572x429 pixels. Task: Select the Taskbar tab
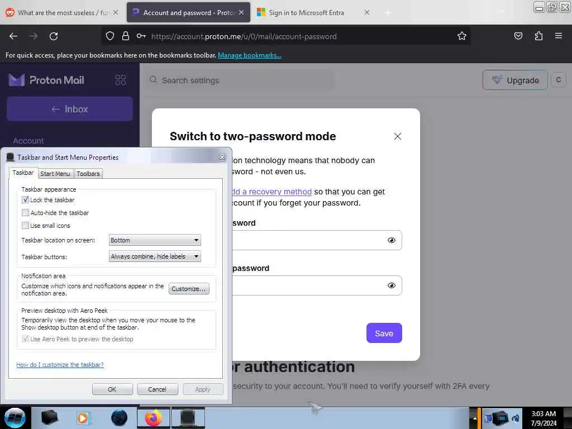[x=23, y=173]
